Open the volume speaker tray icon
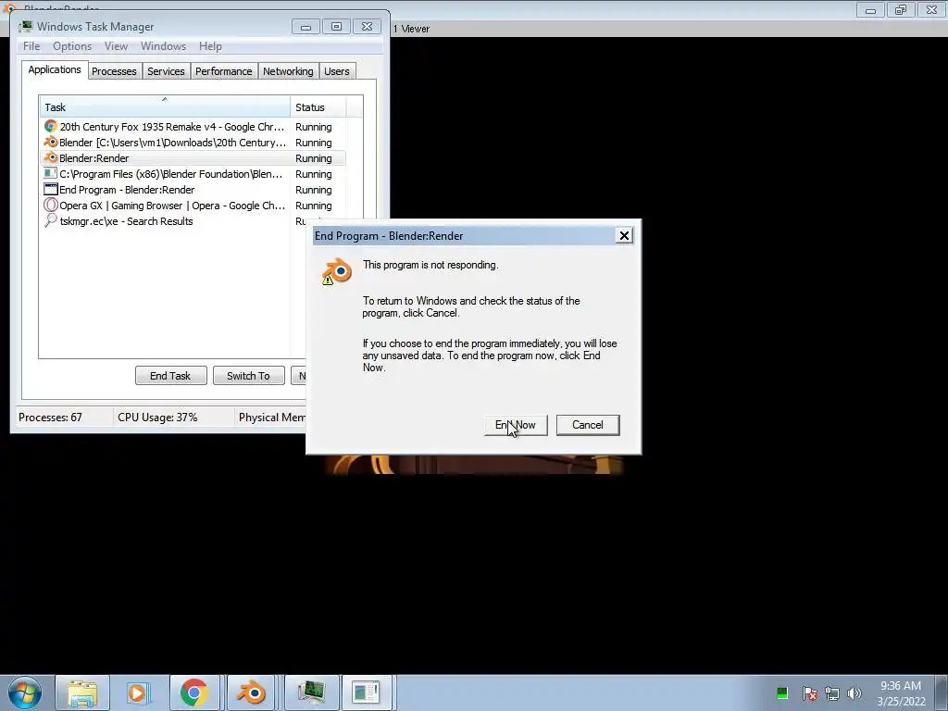The height and width of the screenshot is (711, 948). click(x=854, y=692)
